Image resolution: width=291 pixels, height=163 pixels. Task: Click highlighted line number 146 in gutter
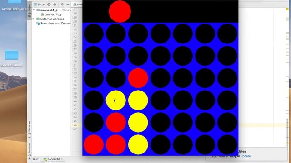click(75, 125)
